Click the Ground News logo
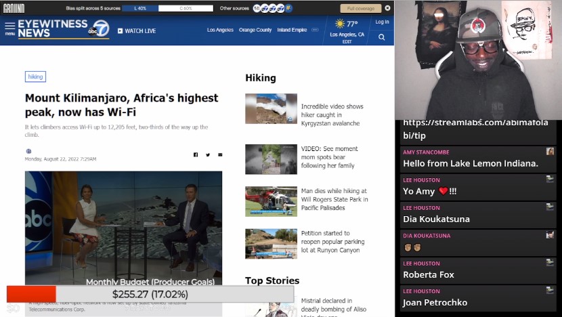Viewport: 562px width, 317px height. tap(13, 8)
